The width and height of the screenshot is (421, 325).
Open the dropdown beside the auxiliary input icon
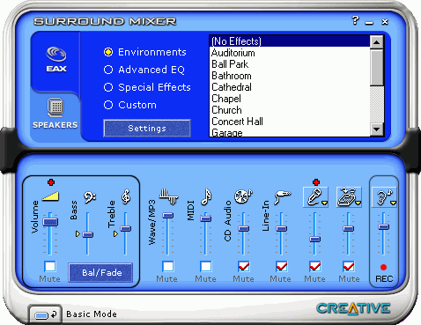(358, 203)
